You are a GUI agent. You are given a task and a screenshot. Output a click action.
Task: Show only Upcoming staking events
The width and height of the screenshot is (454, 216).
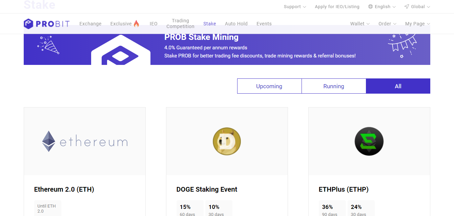coord(269,86)
